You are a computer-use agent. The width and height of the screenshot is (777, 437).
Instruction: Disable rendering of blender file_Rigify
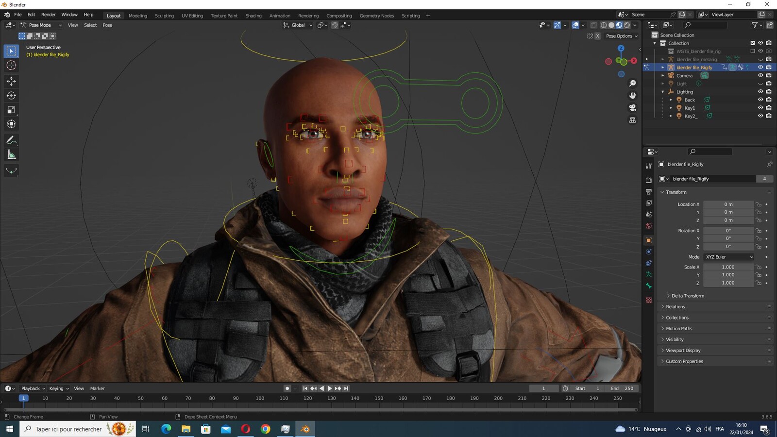(x=769, y=67)
